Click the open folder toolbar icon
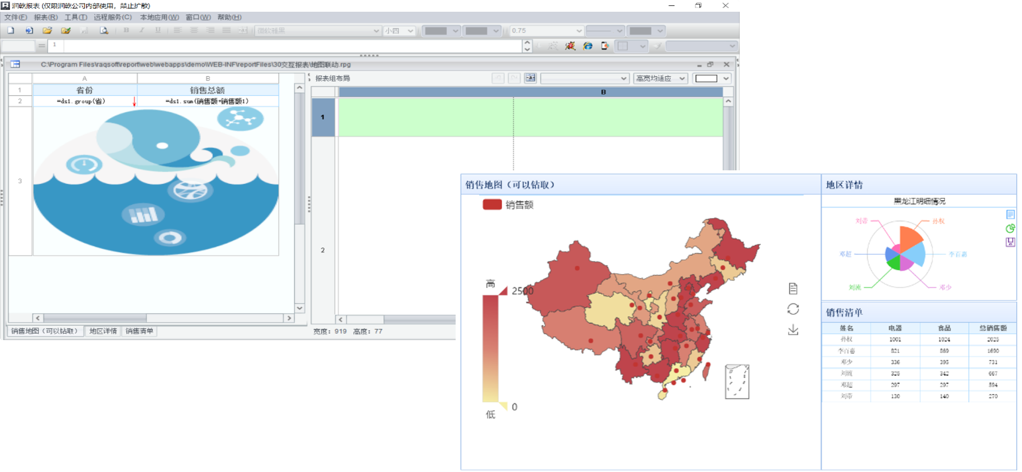 pyautogui.click(x=47, y=30)
